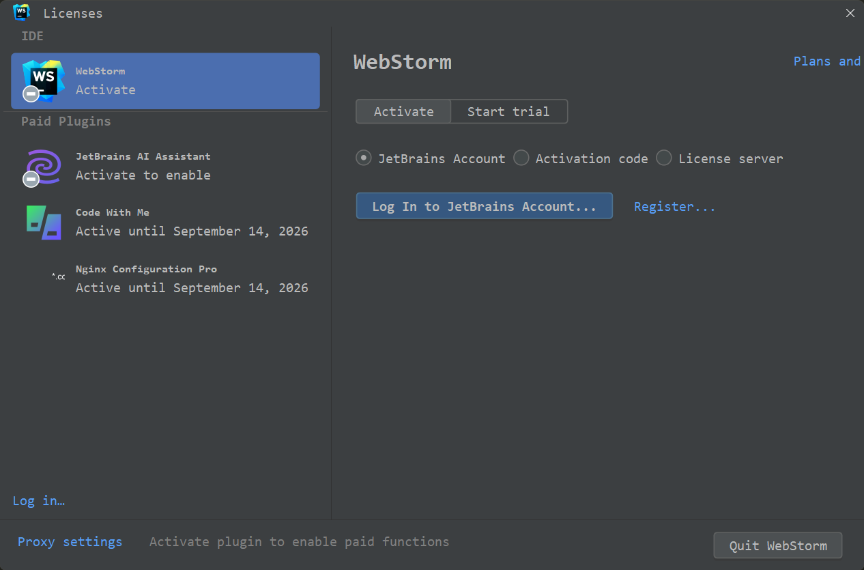
Task: Click the Log in link at sidebar bottom
Action: [38, 500]
